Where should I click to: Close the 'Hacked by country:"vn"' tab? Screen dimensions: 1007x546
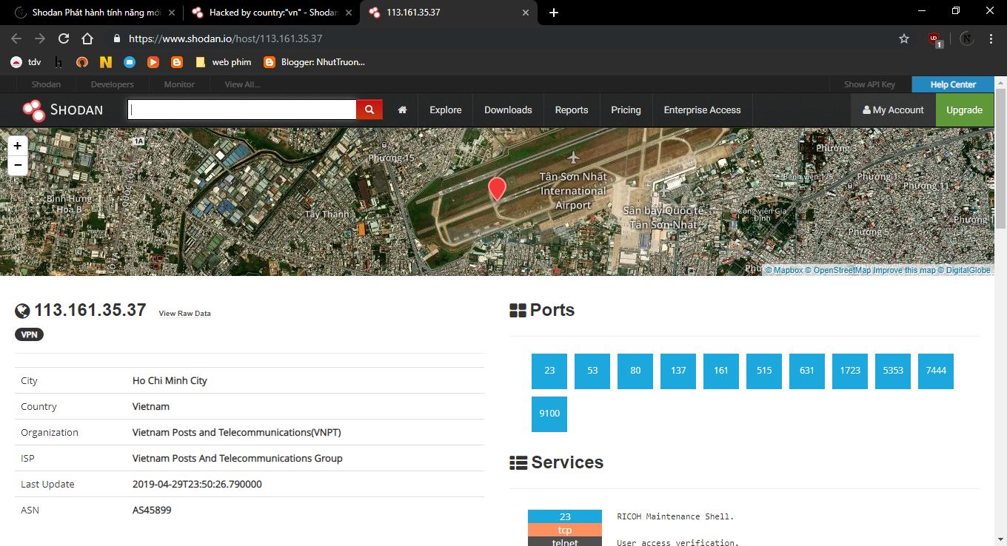pos(349,13)
